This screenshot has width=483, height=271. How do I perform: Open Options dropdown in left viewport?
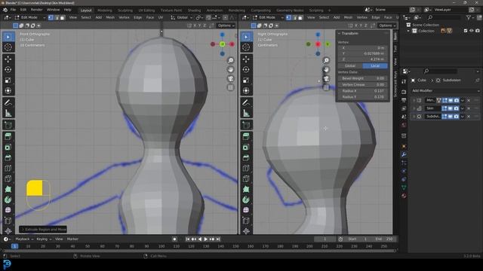coord(226,26)
